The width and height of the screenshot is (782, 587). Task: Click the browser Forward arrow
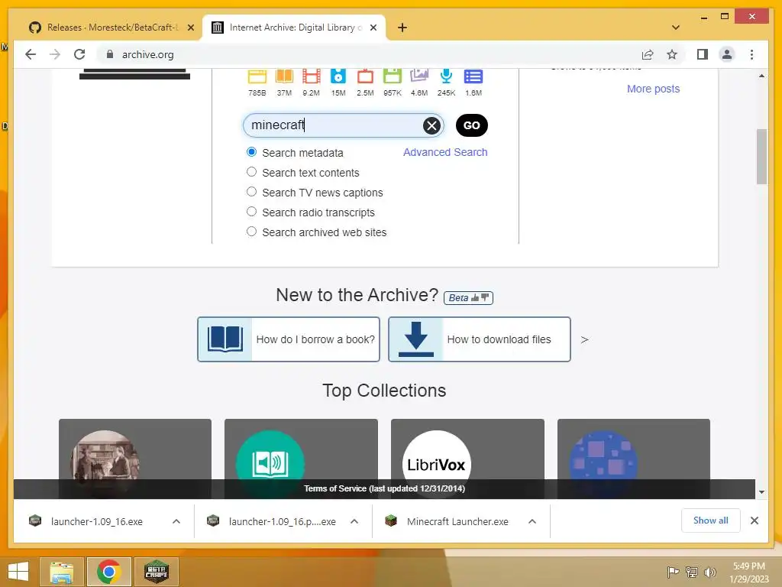[55, 54]
